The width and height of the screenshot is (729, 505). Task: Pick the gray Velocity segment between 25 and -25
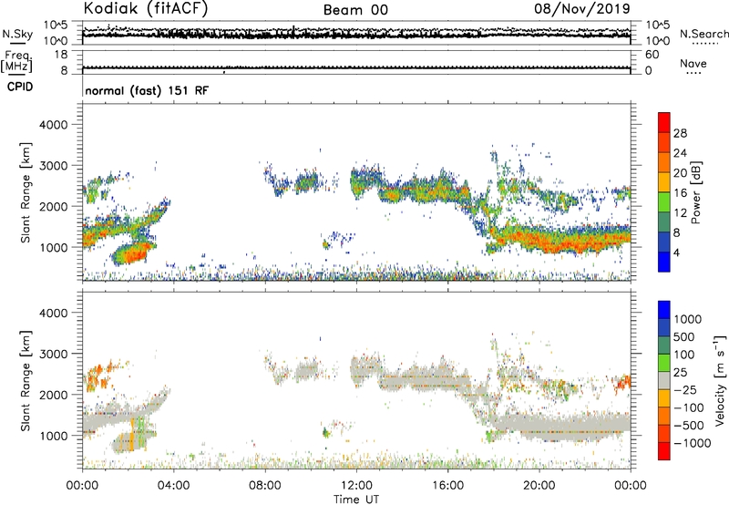(x=664, y=380)
